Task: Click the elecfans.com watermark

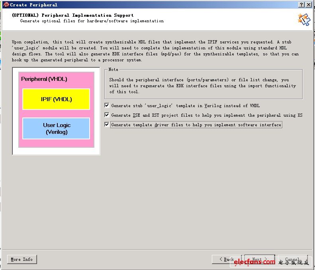Action: 254,262
